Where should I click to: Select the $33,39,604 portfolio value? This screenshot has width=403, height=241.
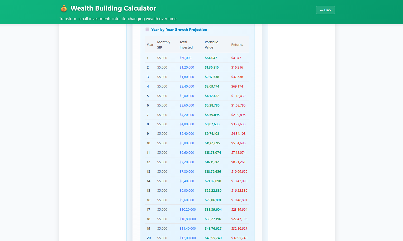pyautogui.click(x=213, y=209)
